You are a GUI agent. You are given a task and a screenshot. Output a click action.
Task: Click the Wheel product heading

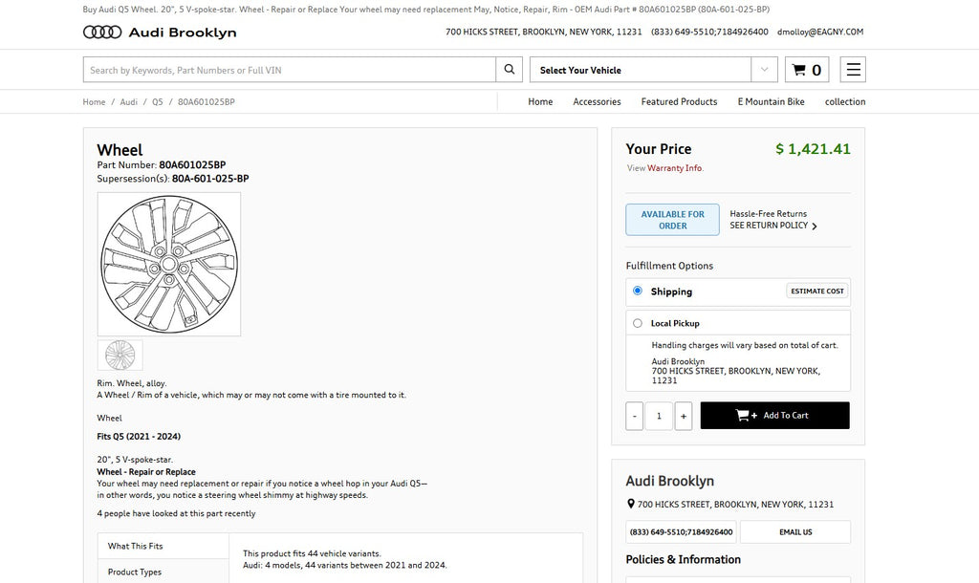pos(120,150)
